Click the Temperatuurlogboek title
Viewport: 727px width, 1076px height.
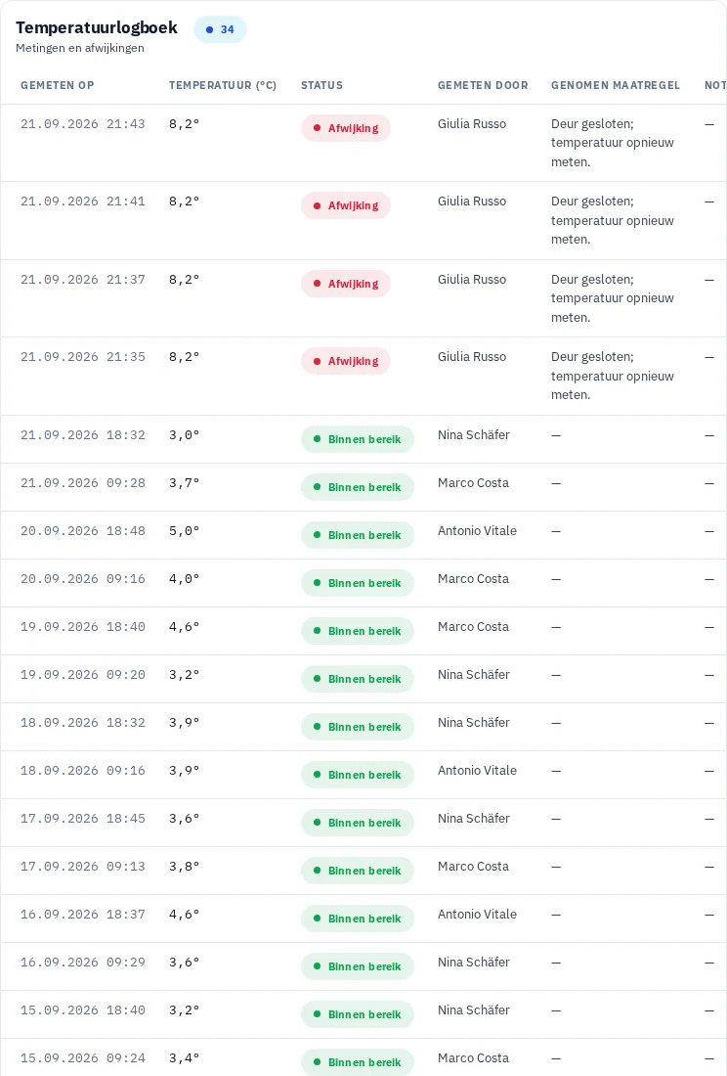[97, 27]
